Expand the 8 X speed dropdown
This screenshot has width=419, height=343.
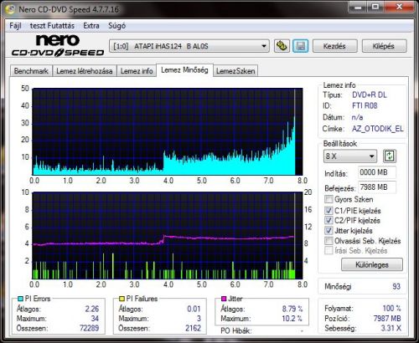pos(350,156)
